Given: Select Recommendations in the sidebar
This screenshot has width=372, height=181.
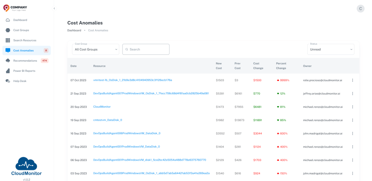Looking at the screenshot, I should (27, 61).
